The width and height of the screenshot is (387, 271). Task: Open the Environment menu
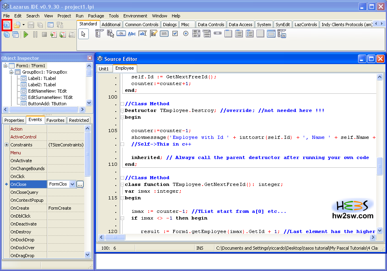pos(135,16)
